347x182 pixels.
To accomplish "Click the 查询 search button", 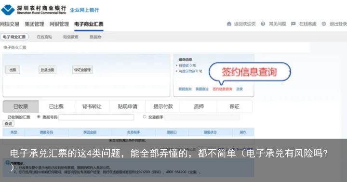I will coord(8,124).
